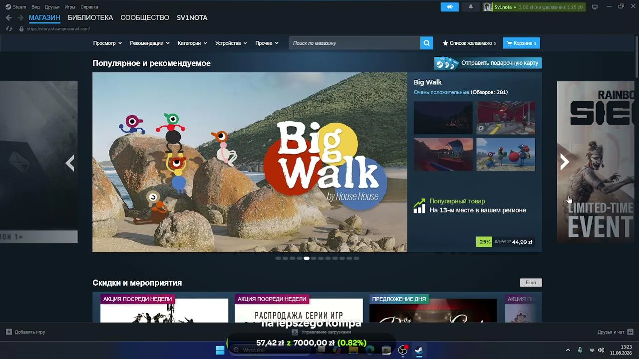Open the Windows Start menu
This screenshot has width=639, height=359.
tap(220, 350)
